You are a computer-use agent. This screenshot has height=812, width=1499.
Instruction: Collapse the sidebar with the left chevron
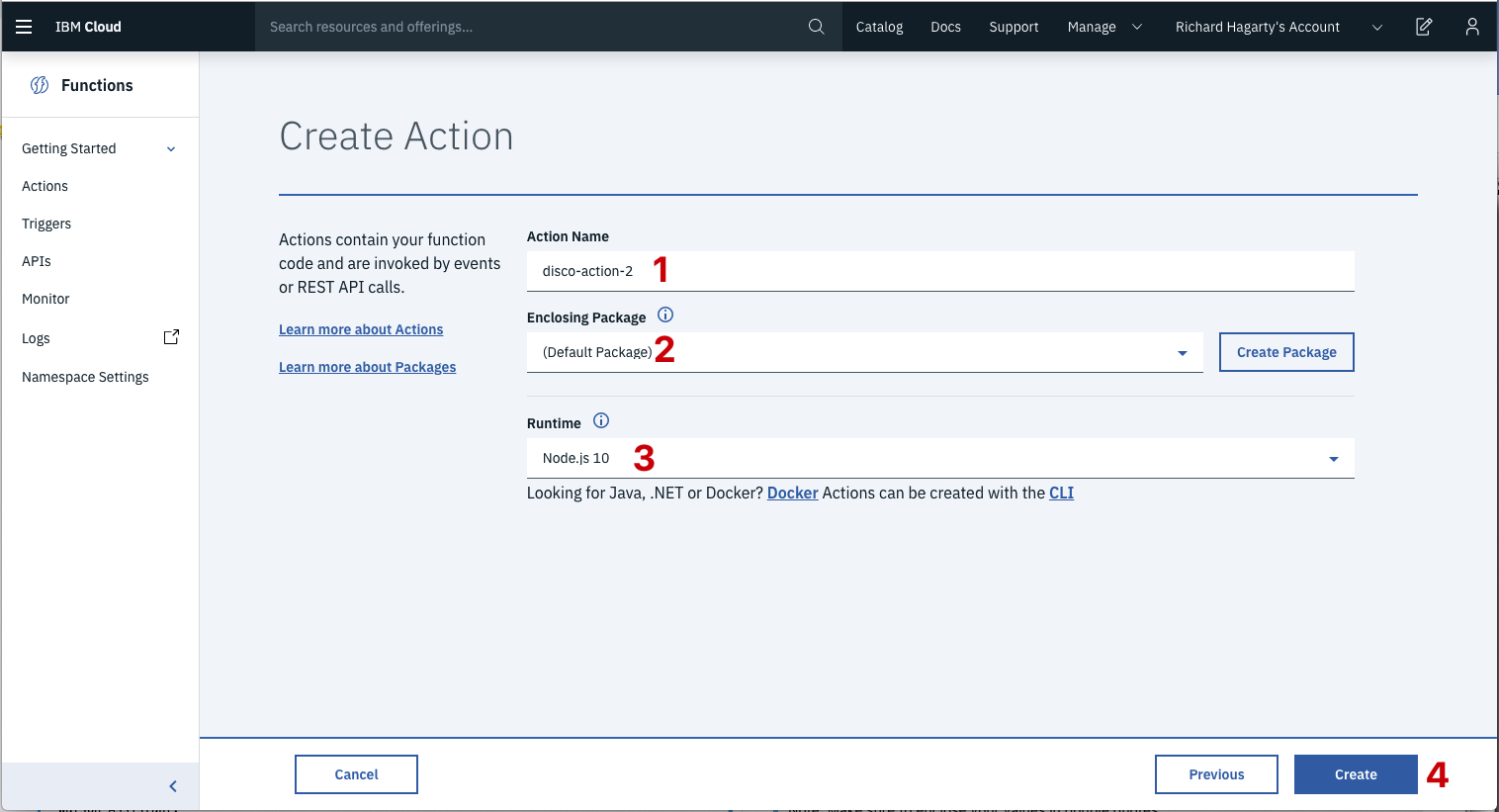click(173, 786)
